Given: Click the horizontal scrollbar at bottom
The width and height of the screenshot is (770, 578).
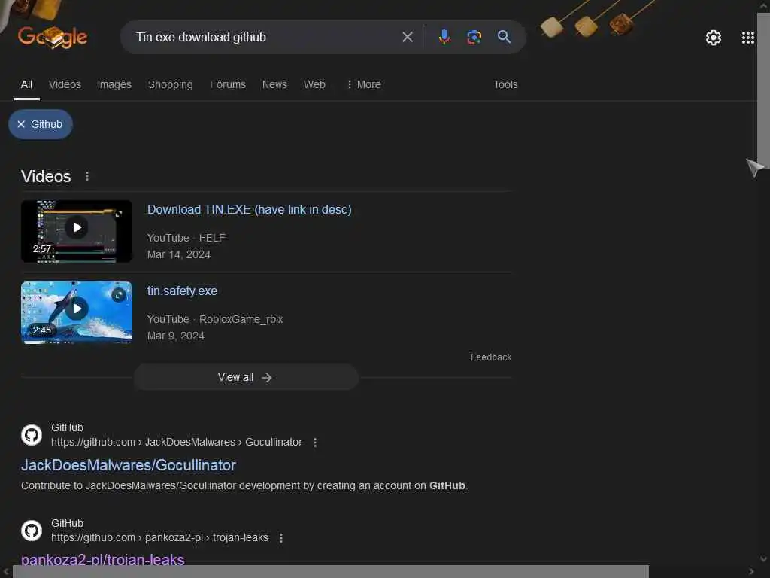Looking at the screenshot, I should 331,572.
